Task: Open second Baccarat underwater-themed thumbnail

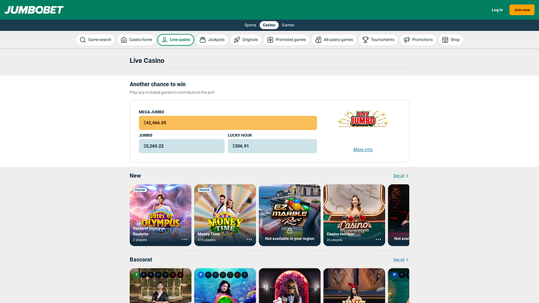Action: [x=225, y=286]
